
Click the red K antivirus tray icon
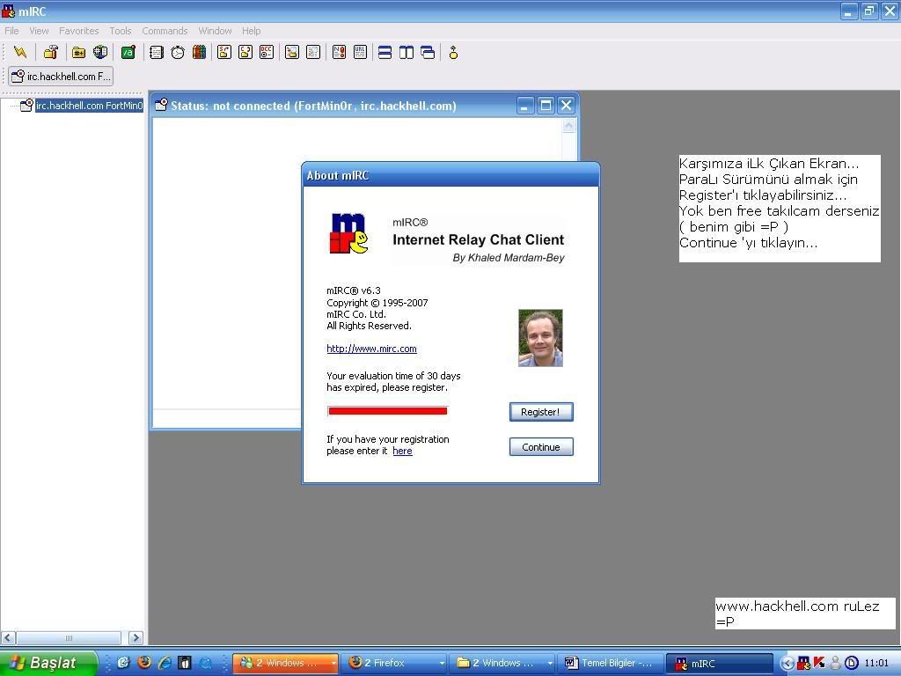pos(819,663)
